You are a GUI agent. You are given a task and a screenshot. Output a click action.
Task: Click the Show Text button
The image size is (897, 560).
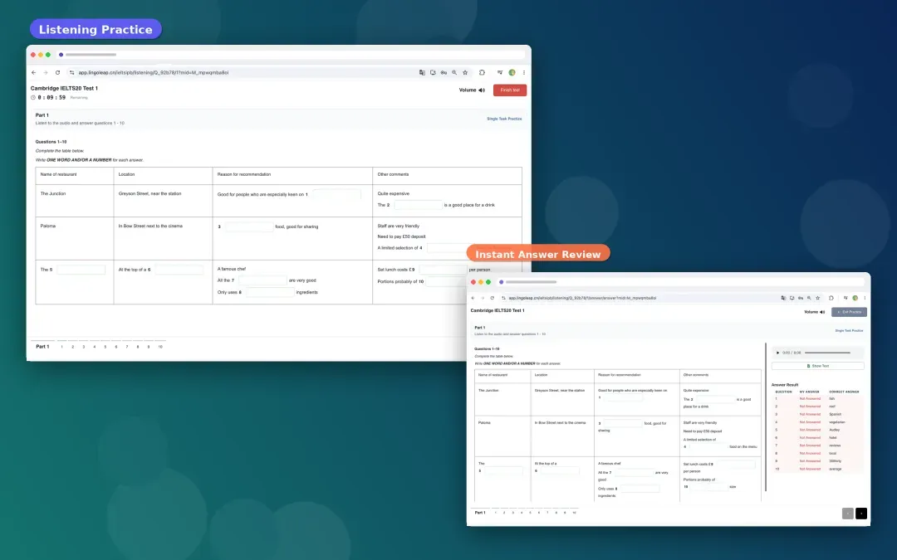tap(817, 366)
